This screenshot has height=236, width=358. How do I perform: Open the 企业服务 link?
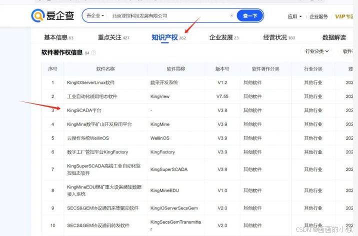(x=318, y=16)
